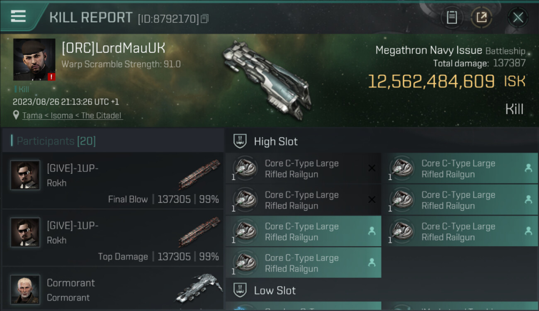Select the Final Blow Rokh participant row
The height and width of the screenshot is (311, 539).
pyautogui.click(x=113, y=180)
